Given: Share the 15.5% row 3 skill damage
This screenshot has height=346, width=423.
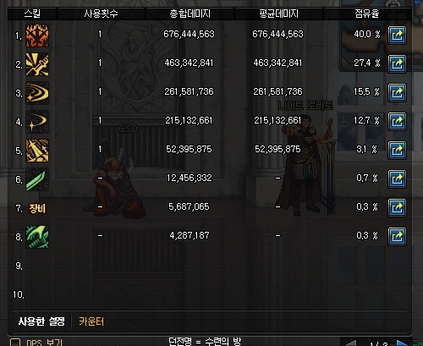Looking at the screenshot, I should pyautogui.click(x=397, y=92).
